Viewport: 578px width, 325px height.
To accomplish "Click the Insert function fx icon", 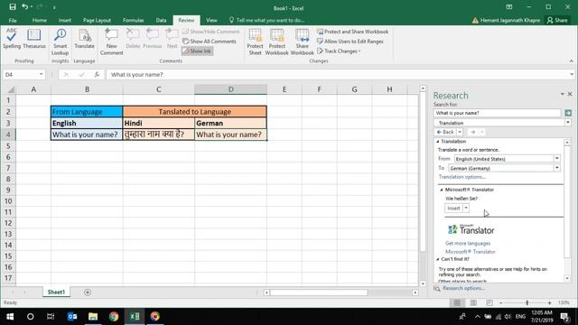I will coord(97,74).
